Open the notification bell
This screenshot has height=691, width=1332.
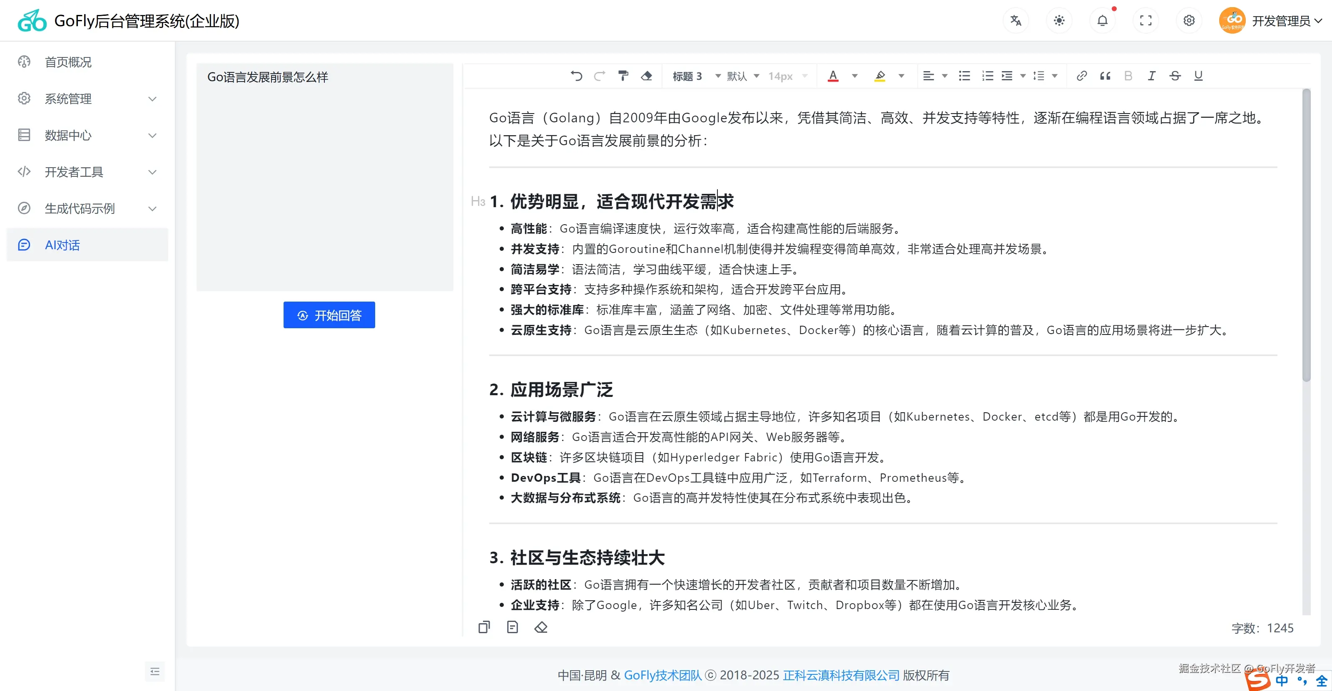click(1103, 21)
